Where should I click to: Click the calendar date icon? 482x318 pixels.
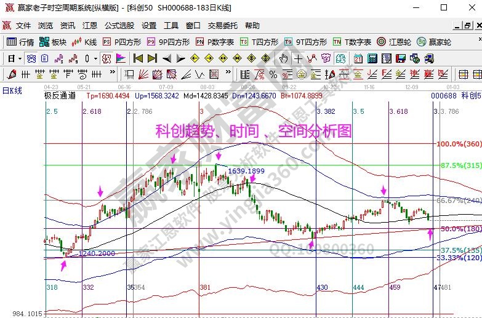click(357, 58)
